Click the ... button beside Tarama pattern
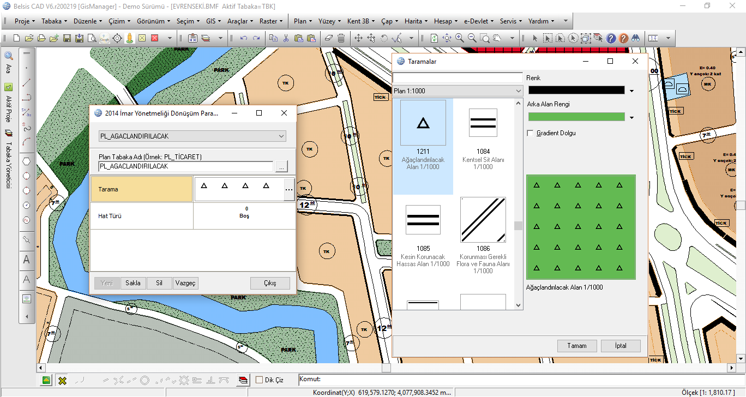Image resolution: width=746 pixels, height=397 pixels. [289, 190]
